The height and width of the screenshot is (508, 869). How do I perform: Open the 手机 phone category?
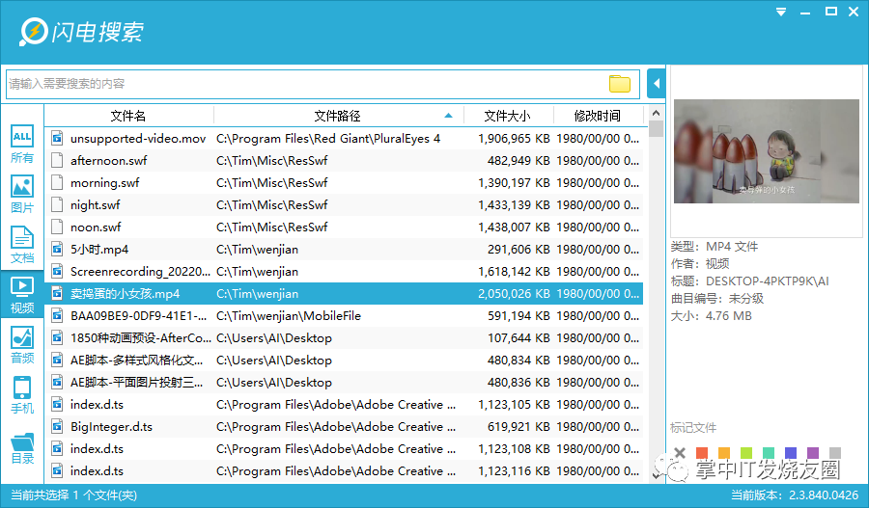click(x=22, y=395)
